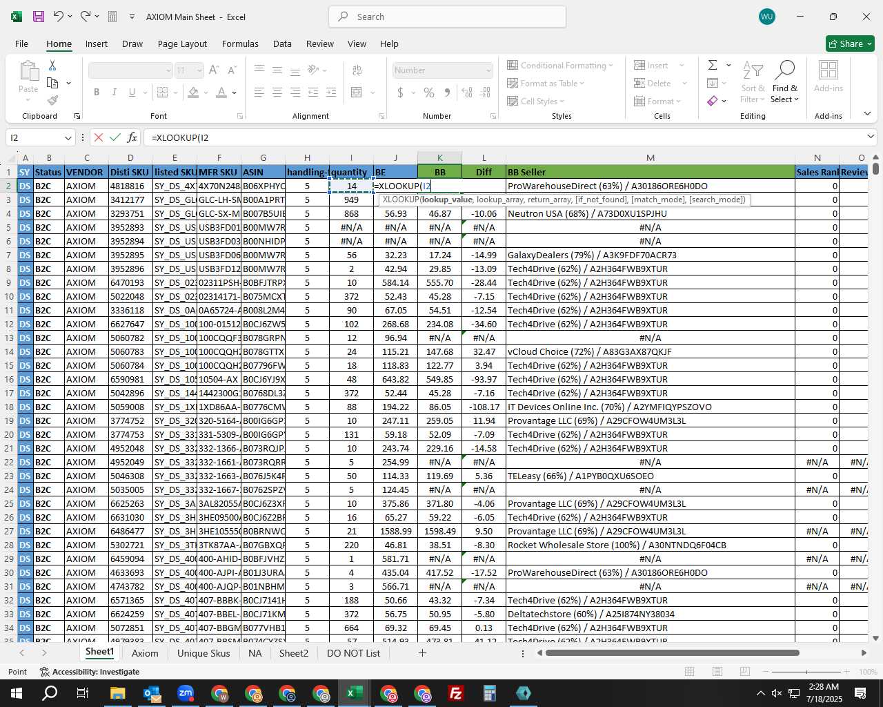The width and height of the screenshot is (883, 707).
Task: Click the Add-ins icon
Action: click(828, 70)
